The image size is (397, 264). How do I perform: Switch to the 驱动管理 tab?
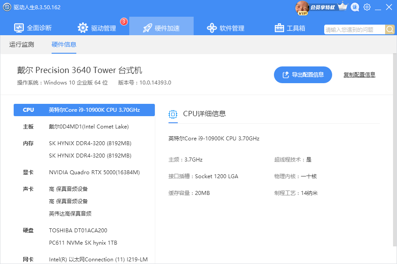point(97,28)
